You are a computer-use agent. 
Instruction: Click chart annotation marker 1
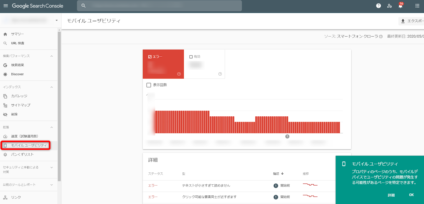click(287, 137)
